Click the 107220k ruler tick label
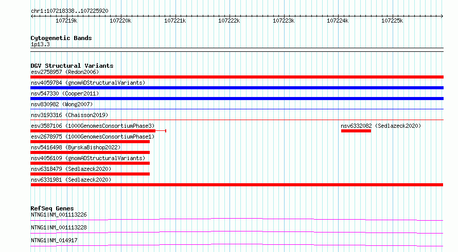Screen dimensions: 458x252 (120, 21)
